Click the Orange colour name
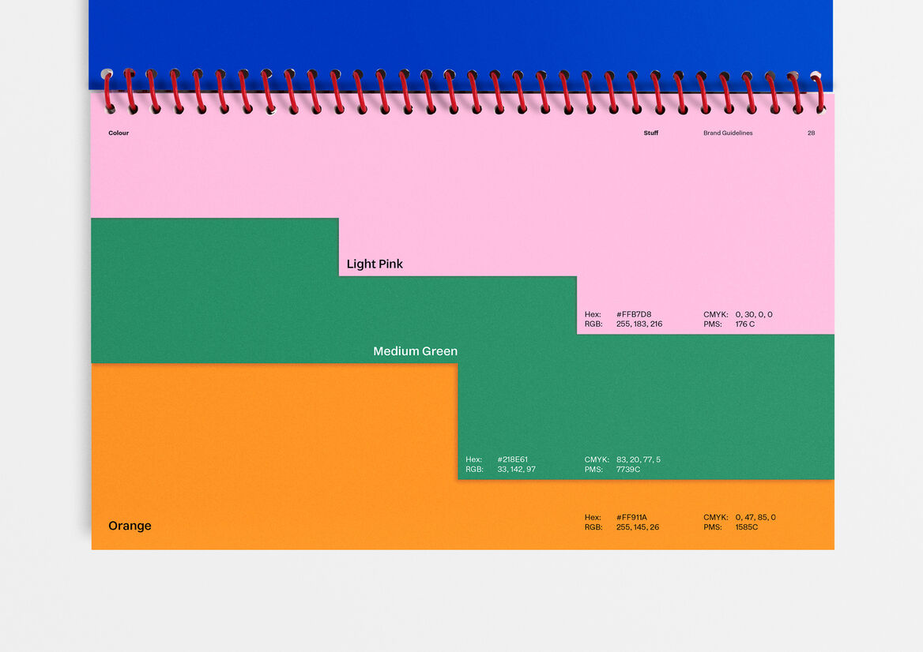 (130, 526)
